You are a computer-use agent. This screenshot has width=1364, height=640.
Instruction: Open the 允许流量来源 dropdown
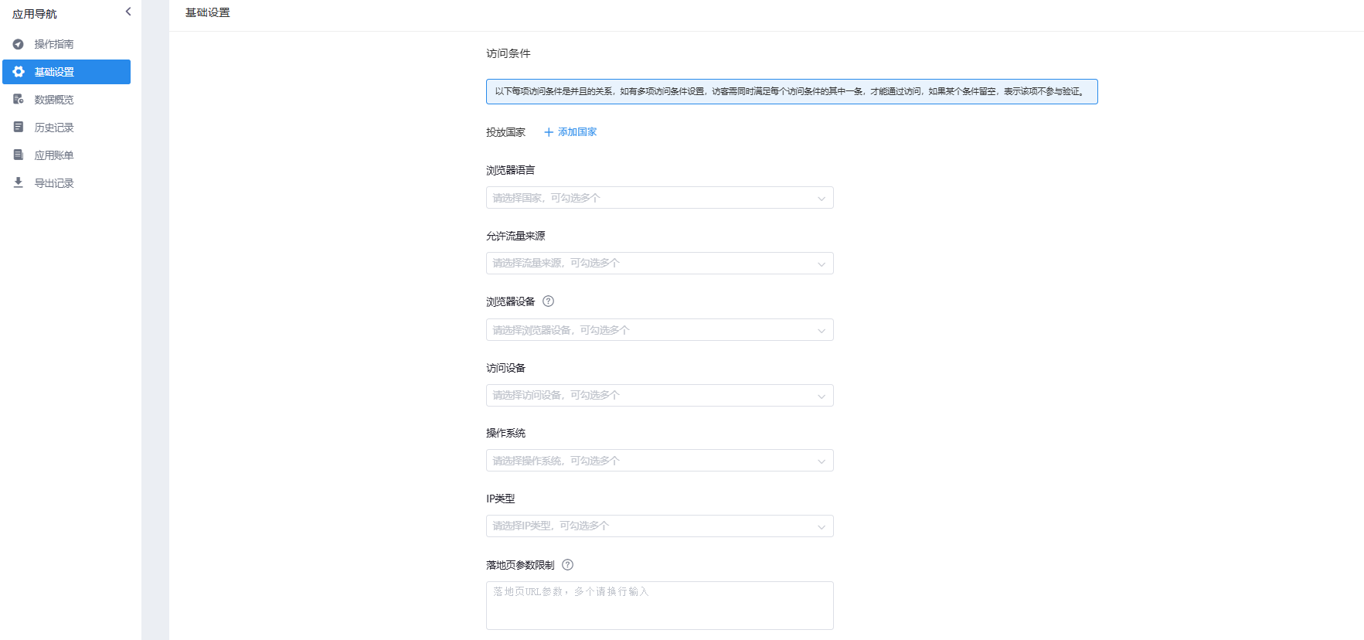tap(659, 264)
